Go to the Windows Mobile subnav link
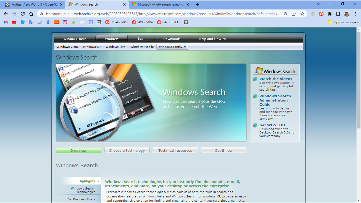The image size is (361, 203). pos(142,47)
